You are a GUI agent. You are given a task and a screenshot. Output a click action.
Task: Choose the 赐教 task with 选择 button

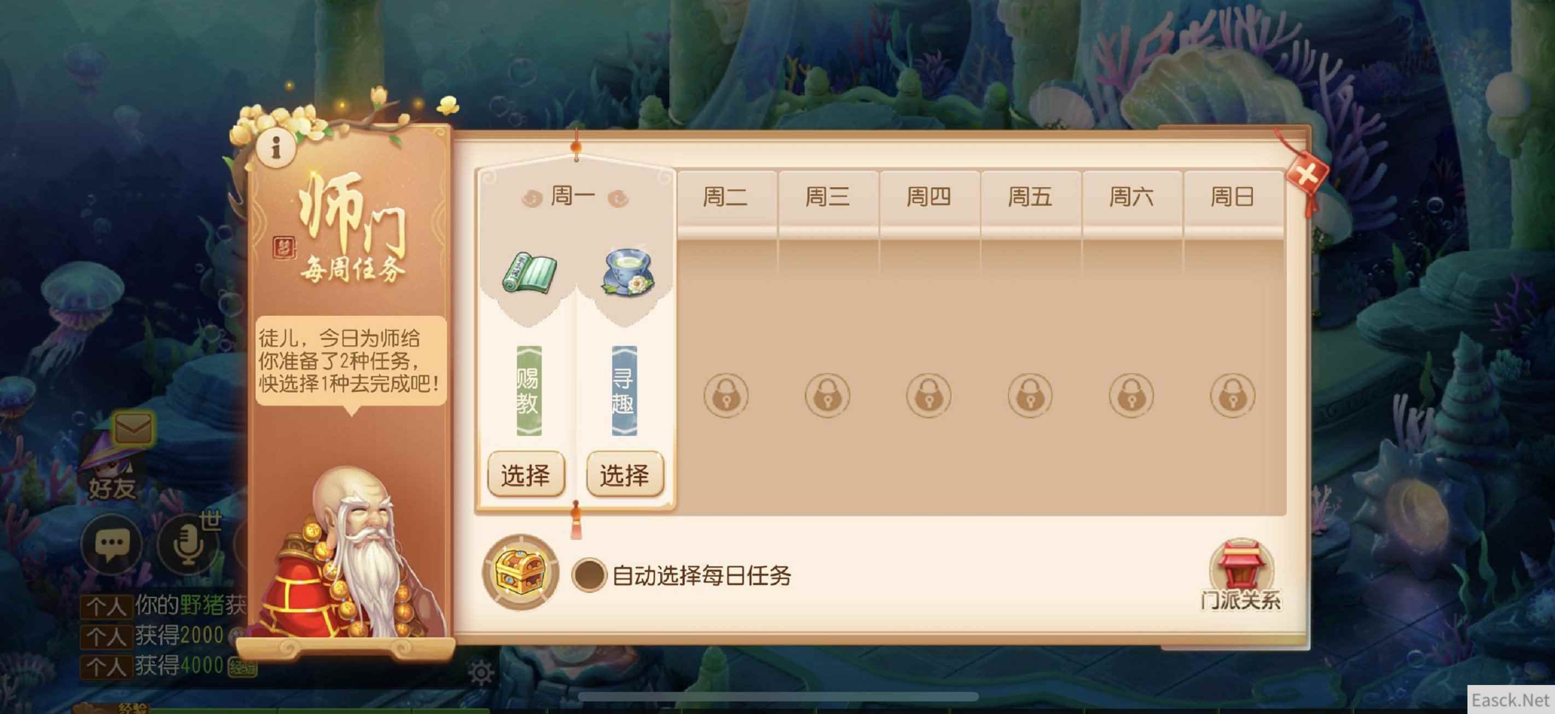526,475
